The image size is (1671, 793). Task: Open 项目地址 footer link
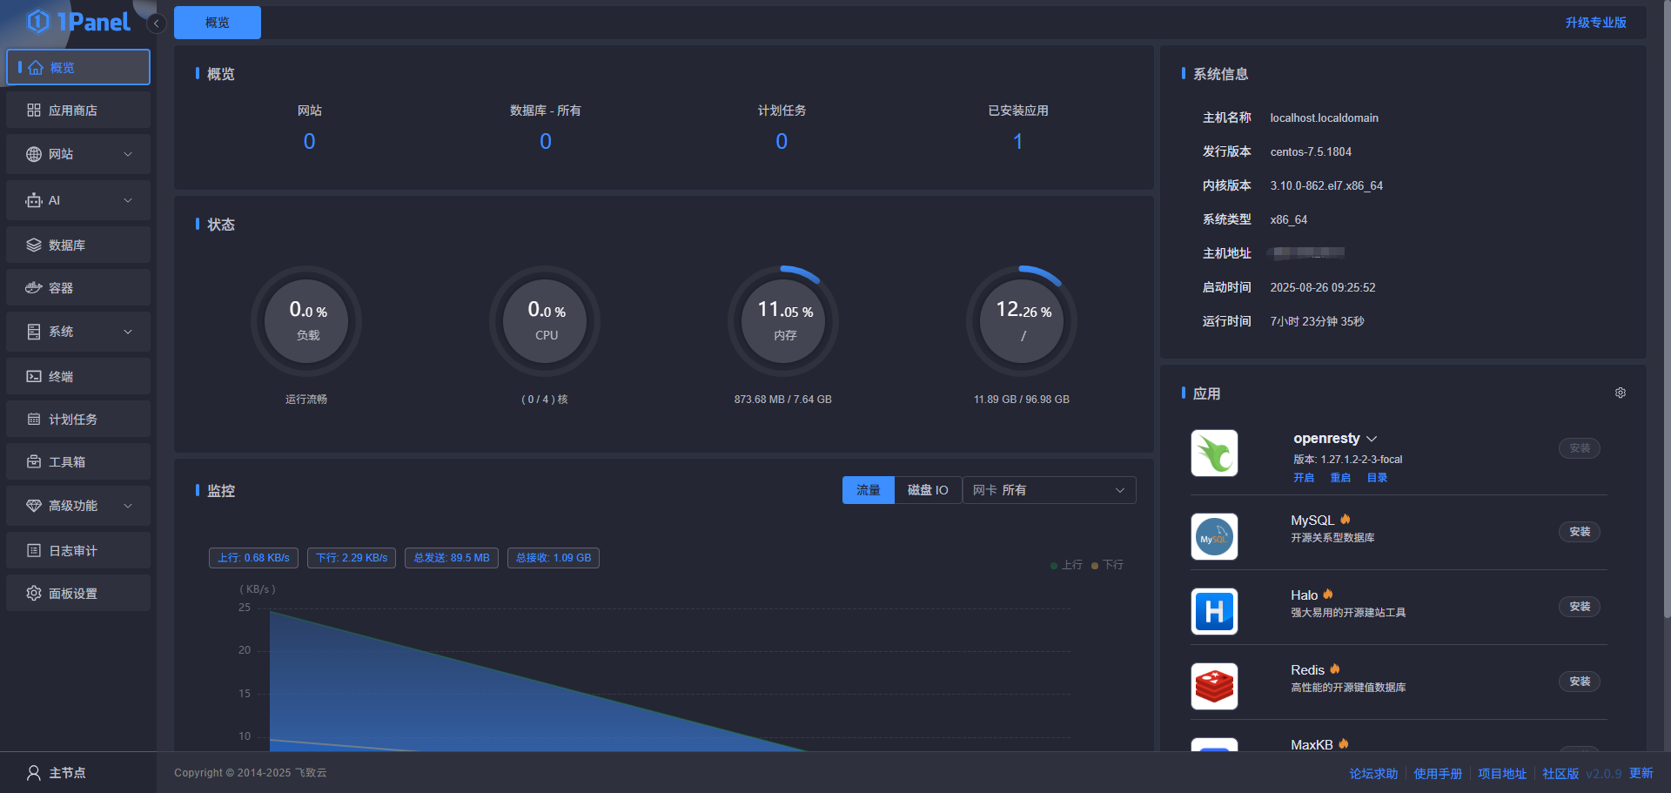tap(1502, 774)
